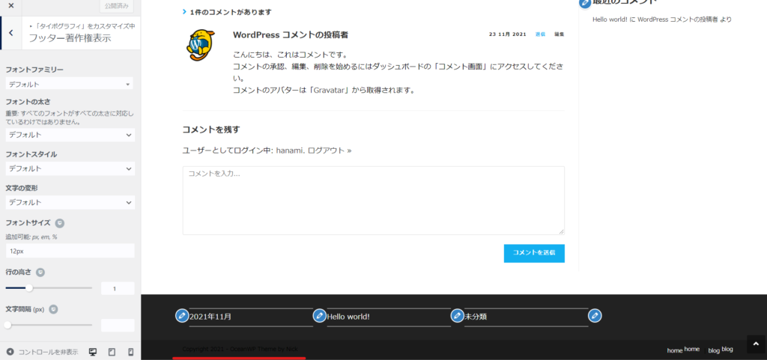Image resolution: width=767 pixels, height=360 pixels.
Task: Switch to mobile preview device icon
Action: point(130,352)
